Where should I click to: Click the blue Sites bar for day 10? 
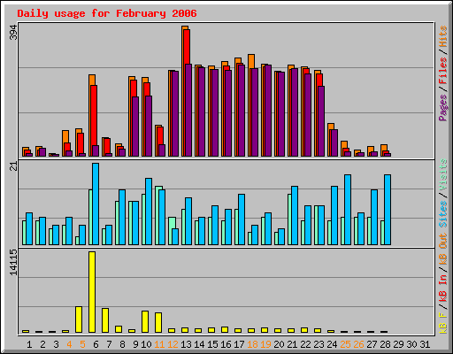[149, 212]
